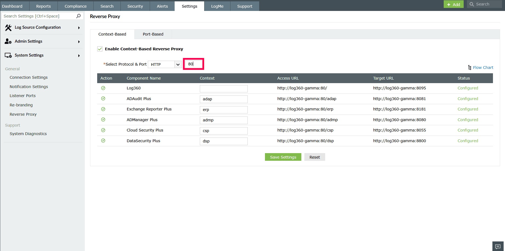Click the Status column header
This screenshot has width=505, height=251.
point(464,78)
